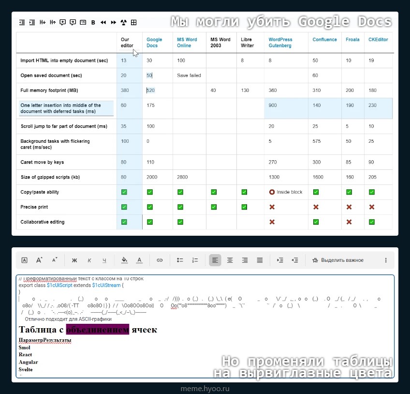Click the rewind double-left arrow icon
Image resolution: width=410 pixels, height=394 pixels.
pyautogui.click(x=103, y=22)
